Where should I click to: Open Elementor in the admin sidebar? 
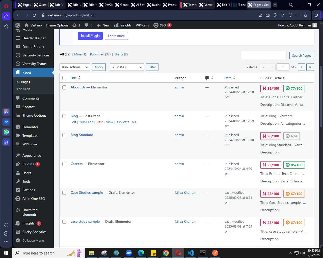pyautogui.click(x=30, y=127)
